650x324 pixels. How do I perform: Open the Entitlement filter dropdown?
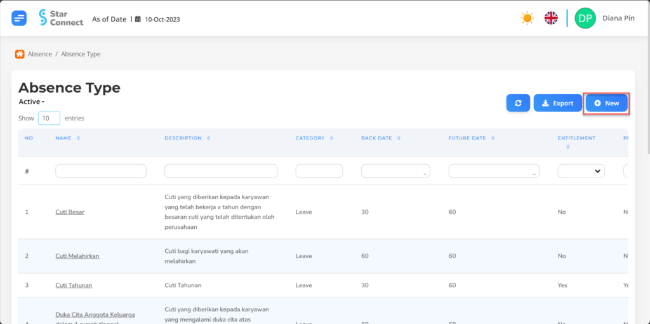point(581,171)
